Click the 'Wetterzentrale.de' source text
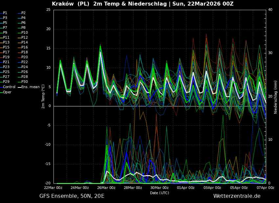 [x=237, y=196]
